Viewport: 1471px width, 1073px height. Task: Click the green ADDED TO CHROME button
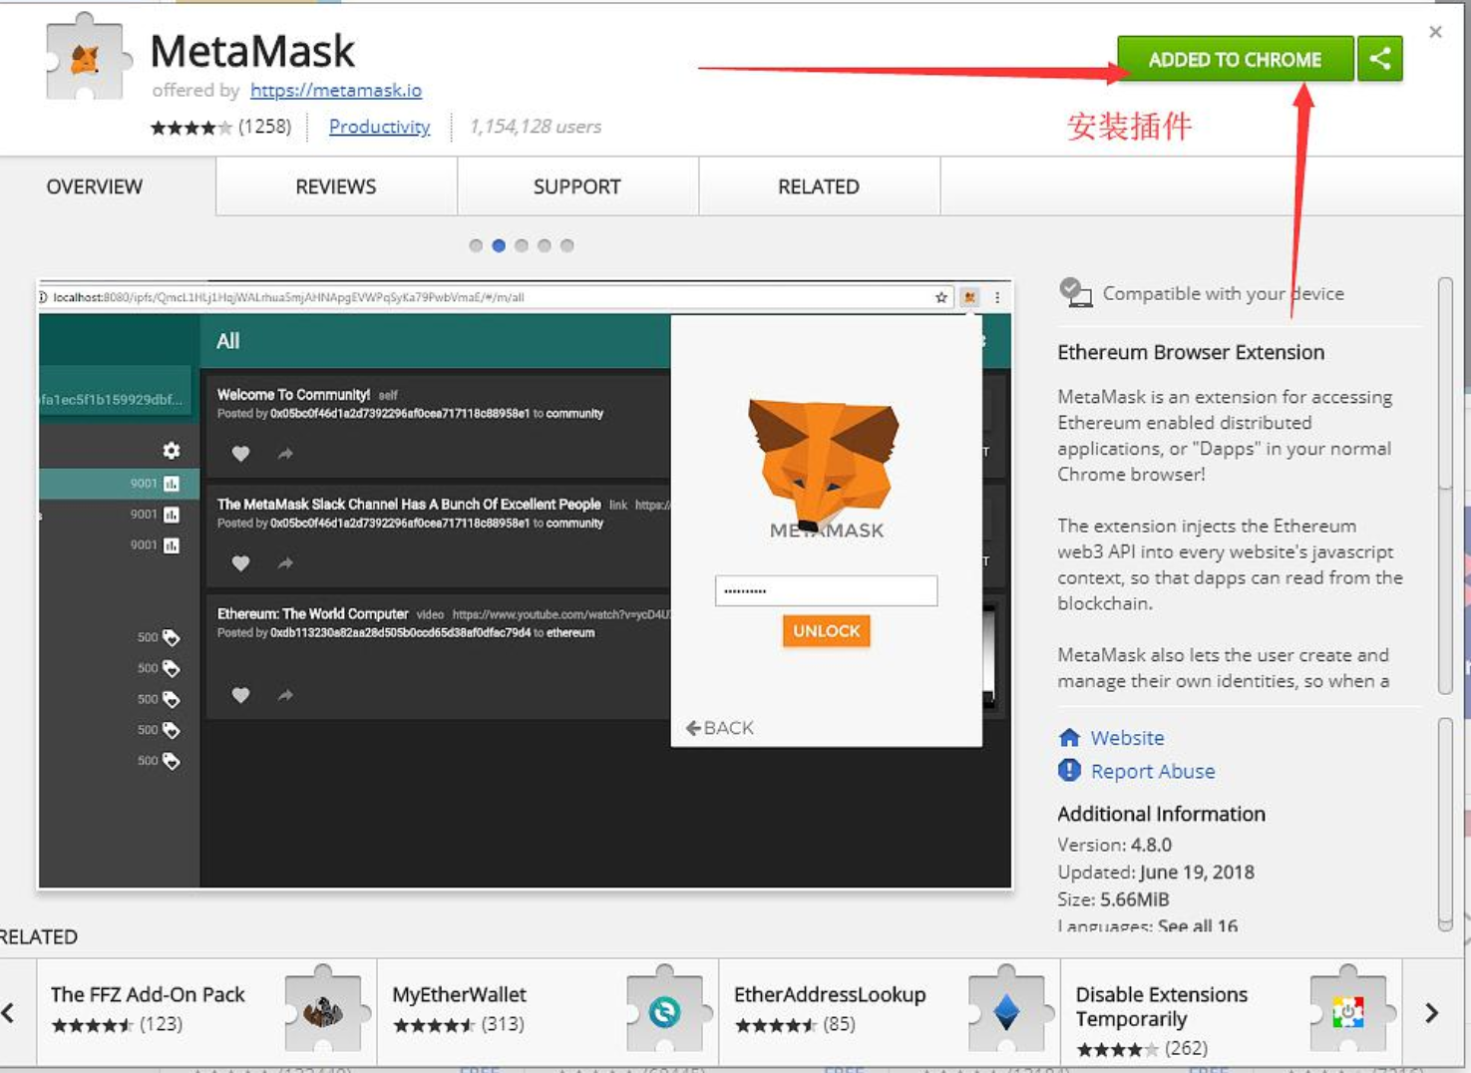pos(1235,59)
